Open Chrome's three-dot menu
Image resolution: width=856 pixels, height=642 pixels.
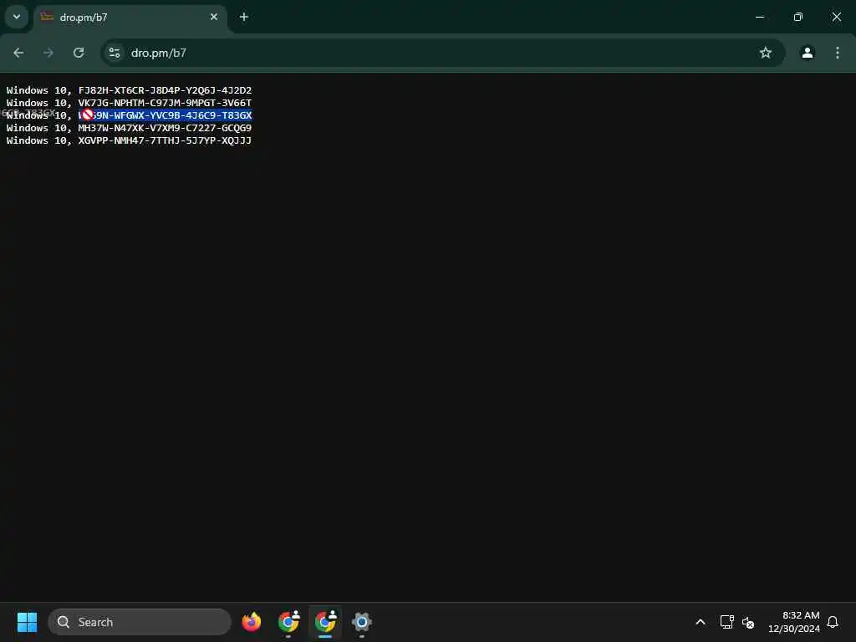point(838,53)
